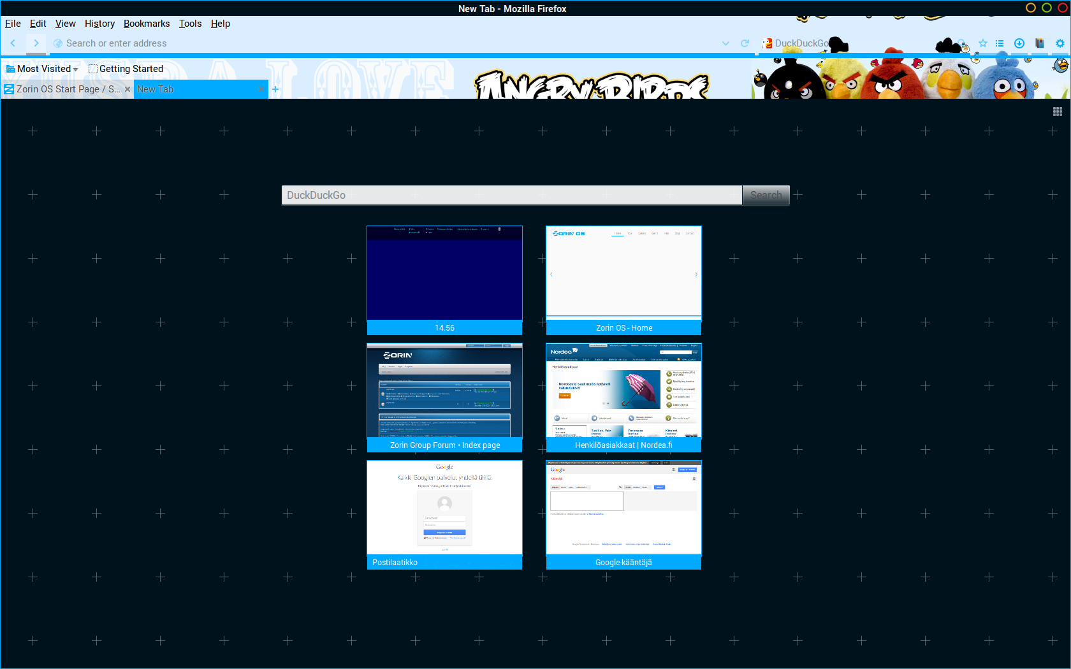Bookmark this page with the star icon
The height and width of the screenshot is (669, 1071).
click(x=982, y=43)
